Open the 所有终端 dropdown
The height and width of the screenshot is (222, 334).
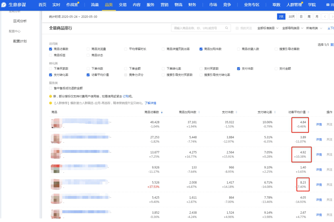point(314,28)
